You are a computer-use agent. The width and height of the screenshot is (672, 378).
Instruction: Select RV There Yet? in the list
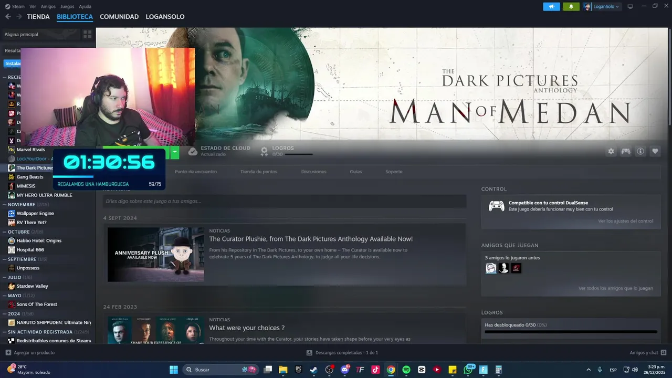tap(31, 223)
